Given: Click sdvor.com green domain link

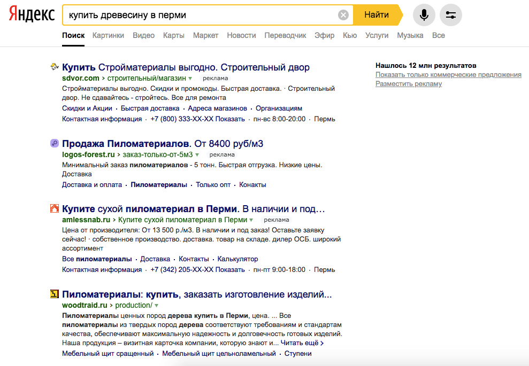Looking at the screenshot, I should coord(81,78).
